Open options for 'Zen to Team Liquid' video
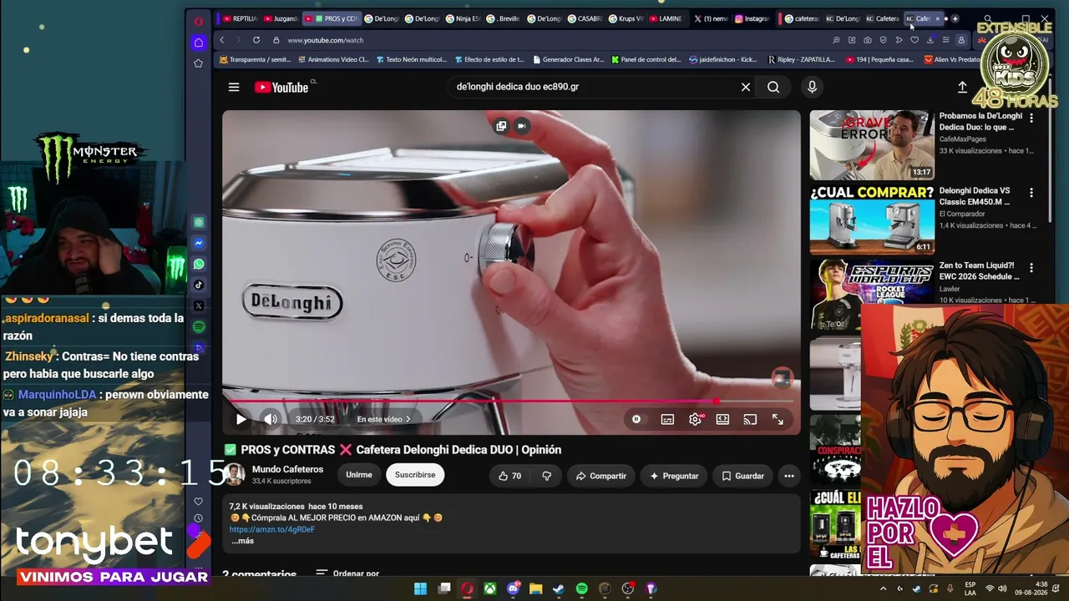 [x=1031, y=268]
